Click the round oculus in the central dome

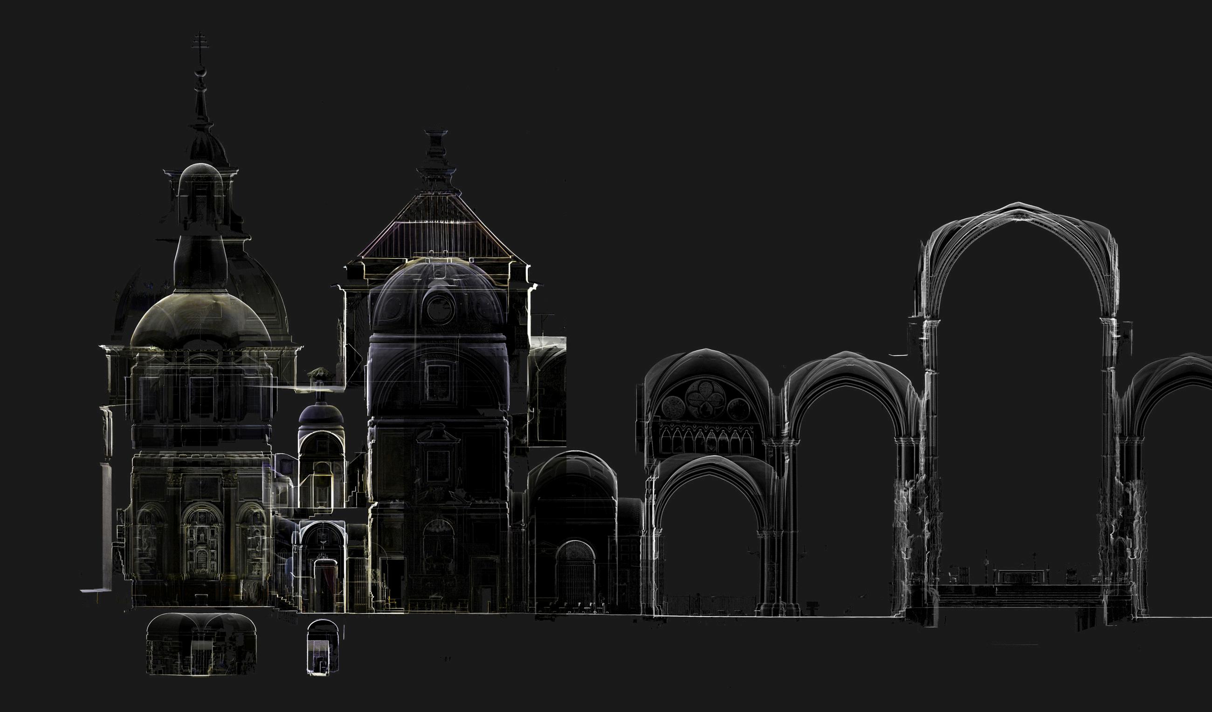(440, 308)
